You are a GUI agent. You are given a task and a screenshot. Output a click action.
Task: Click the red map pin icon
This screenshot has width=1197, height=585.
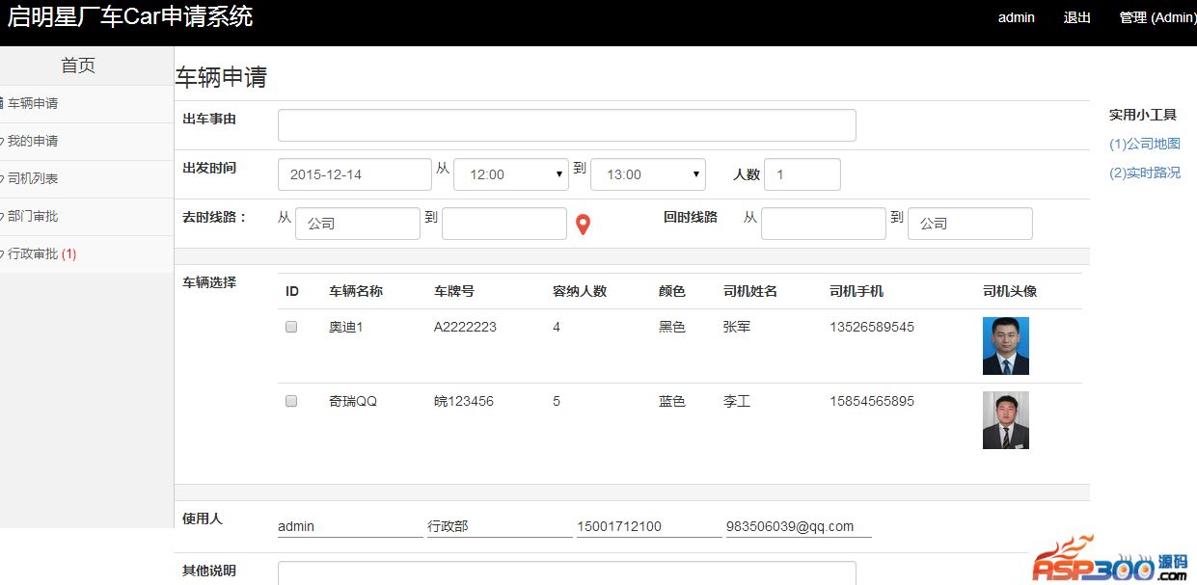[583, 225]
